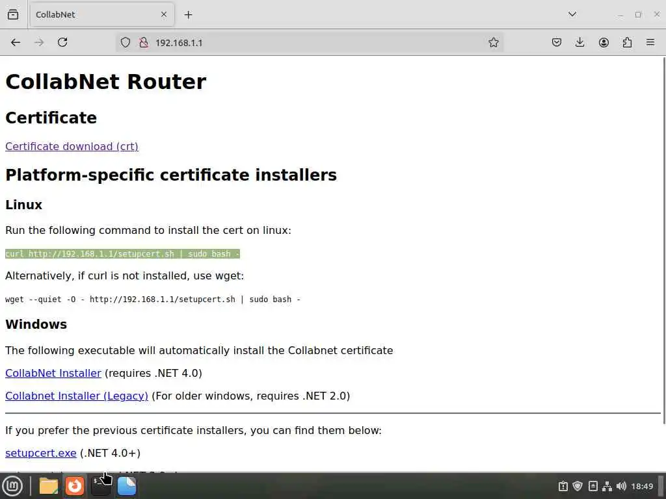Minimize the Firefox window
The width and height of the screenshot is (666, 499).
pyautogui.click(x=620, y=15)
